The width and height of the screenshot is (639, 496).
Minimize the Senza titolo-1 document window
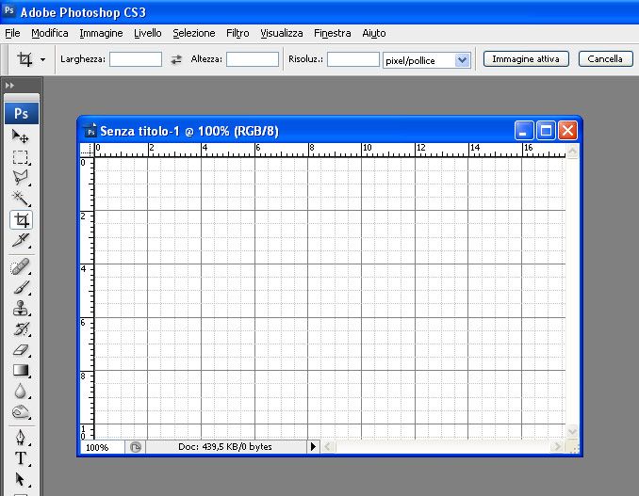click(524, 131)
